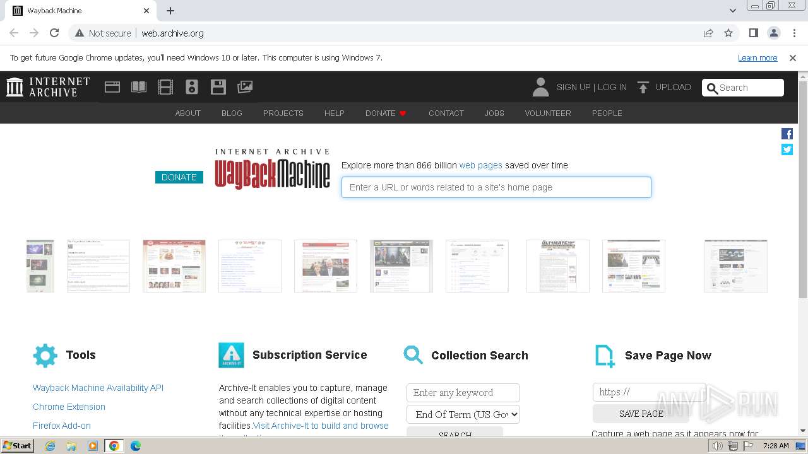Open Chrome profile avatar

coord(774,33)
